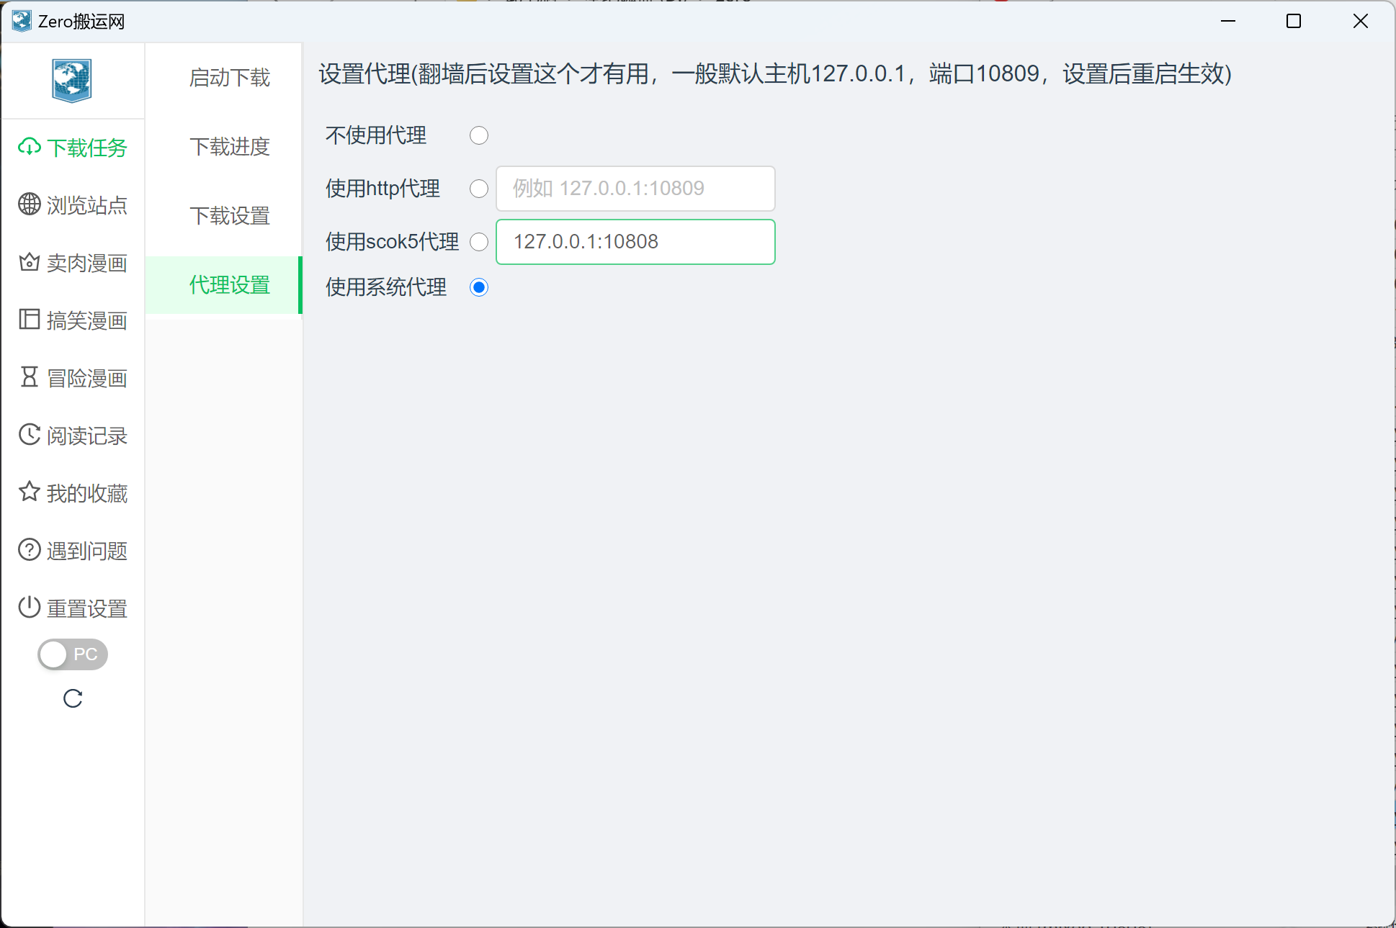Click the power icon beside 重置设置
Image resolution: width=1396 pixels, height=928 pixels.
click(x=30, y=607)
